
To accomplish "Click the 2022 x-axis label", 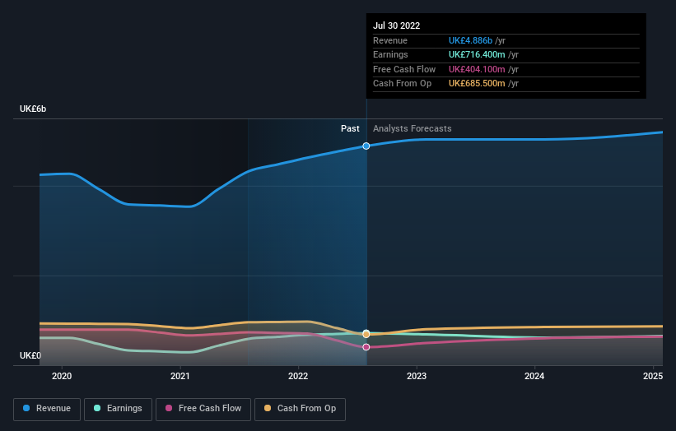I will click(298, 376).
